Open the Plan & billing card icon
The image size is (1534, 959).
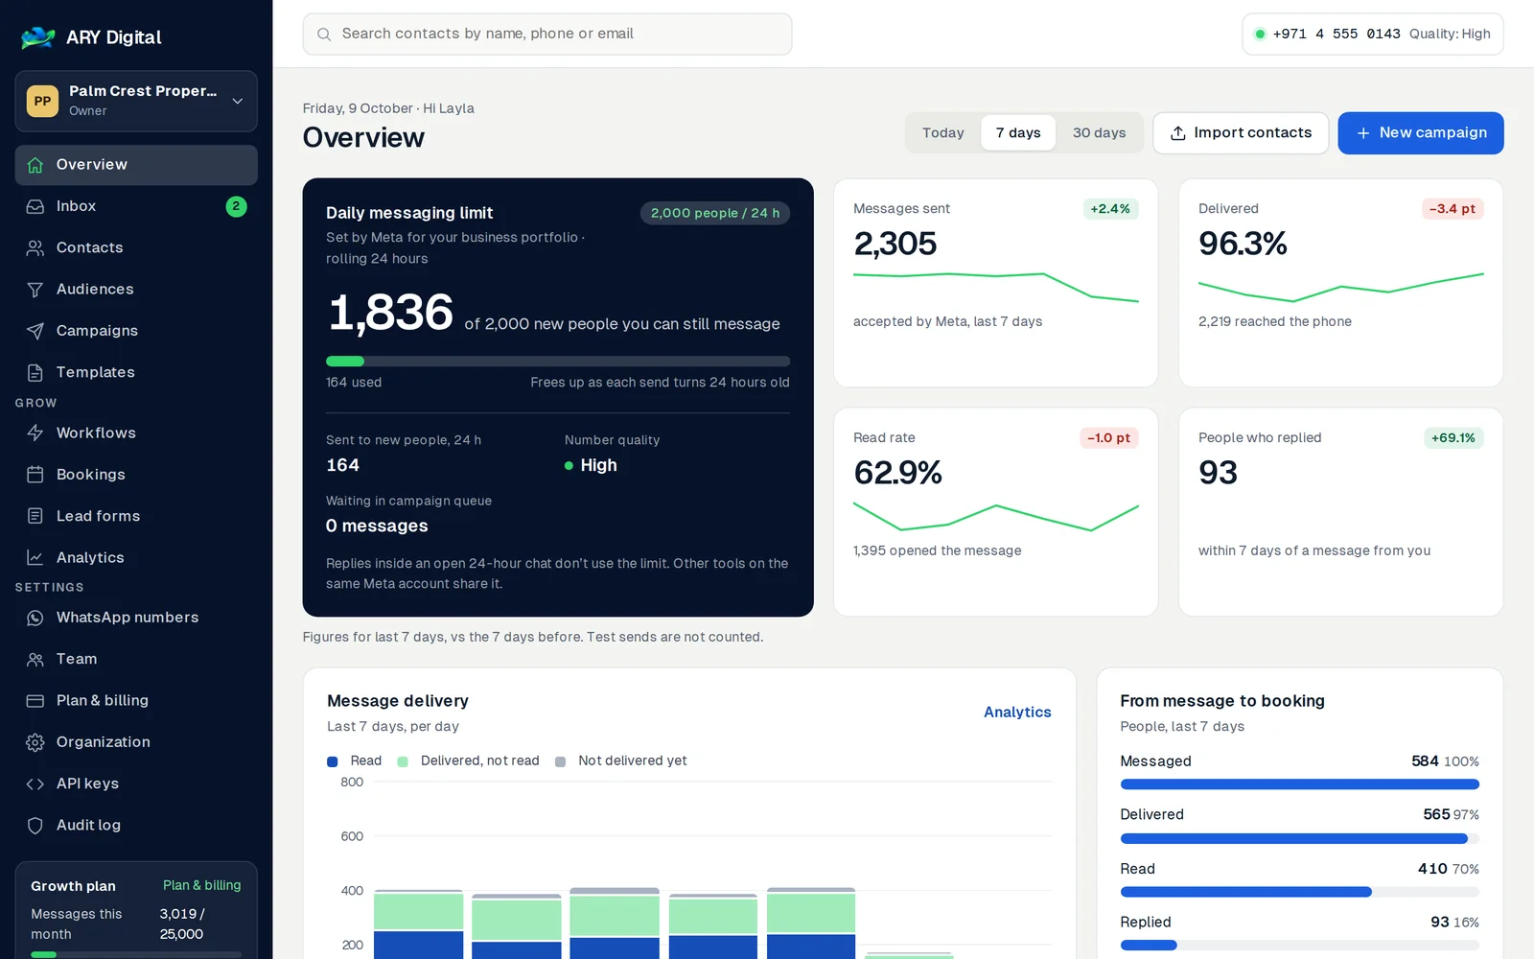[35, 701]
